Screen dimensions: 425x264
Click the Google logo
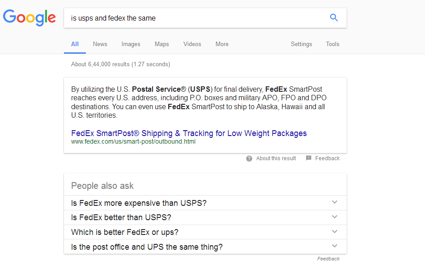[x=30, y=18]
